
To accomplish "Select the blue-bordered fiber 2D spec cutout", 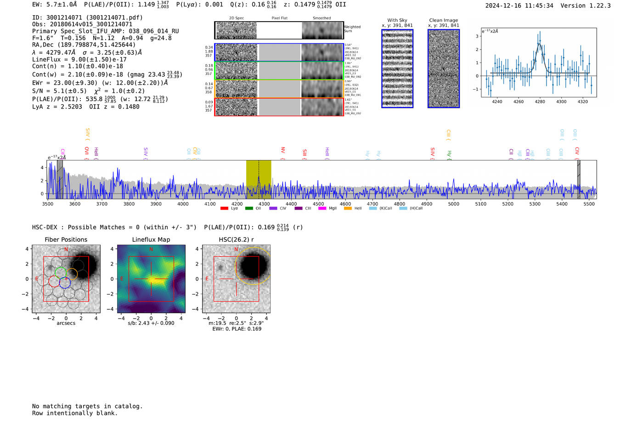I will (x=237, y=53).
